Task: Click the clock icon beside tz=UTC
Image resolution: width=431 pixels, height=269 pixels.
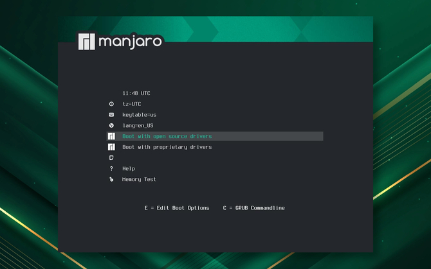Action: tap(111, 104)
